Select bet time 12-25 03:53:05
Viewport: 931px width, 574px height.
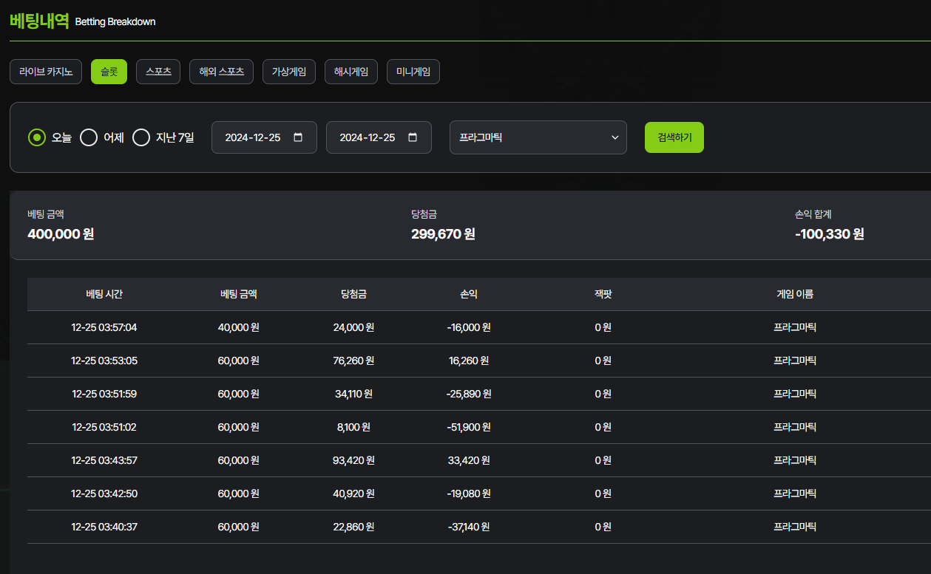[x=104, y=361]
